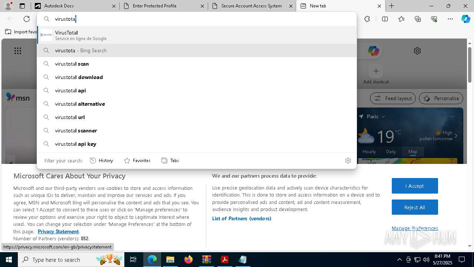This screenshot has height=267, width=474.
Task: Close the New tab tab
Action: click(x=379, y=6)
